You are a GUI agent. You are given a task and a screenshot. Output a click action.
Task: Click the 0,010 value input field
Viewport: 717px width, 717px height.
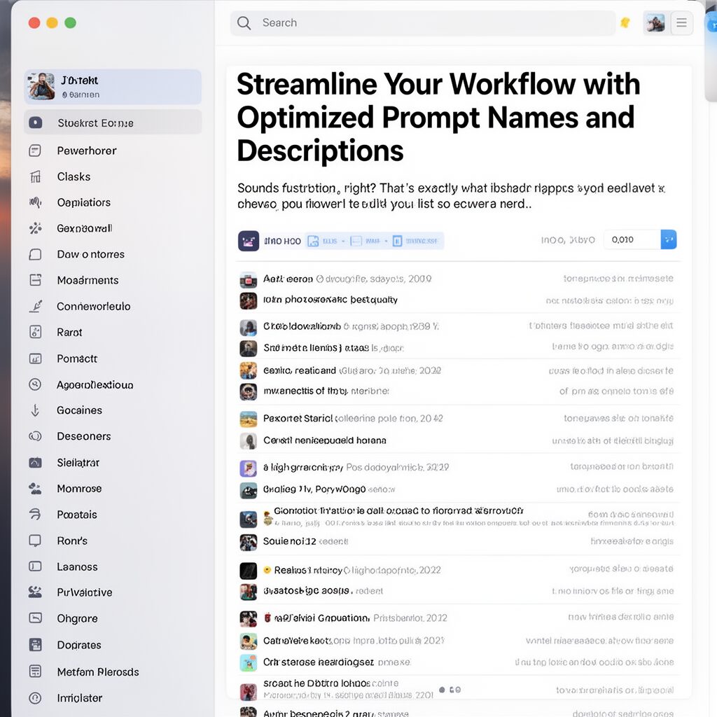[x=632, y=239]
